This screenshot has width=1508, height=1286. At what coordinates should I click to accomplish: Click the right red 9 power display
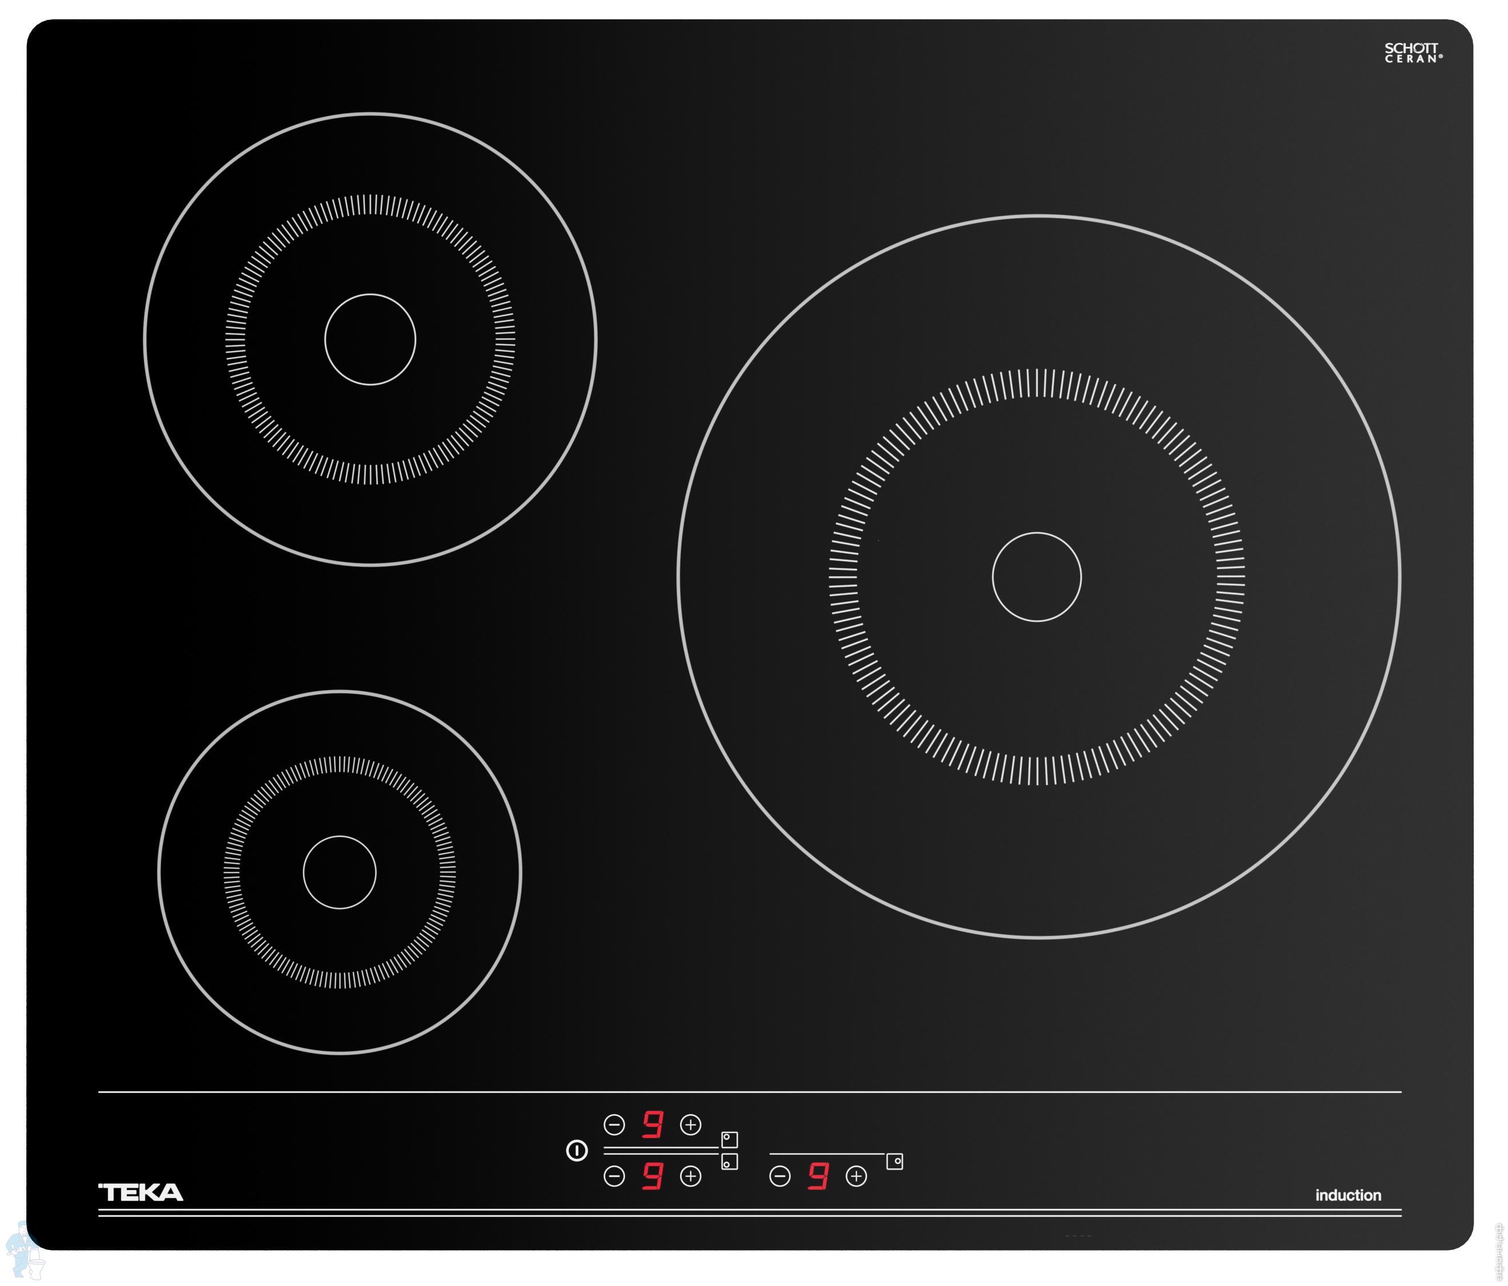click(818, 1176)
